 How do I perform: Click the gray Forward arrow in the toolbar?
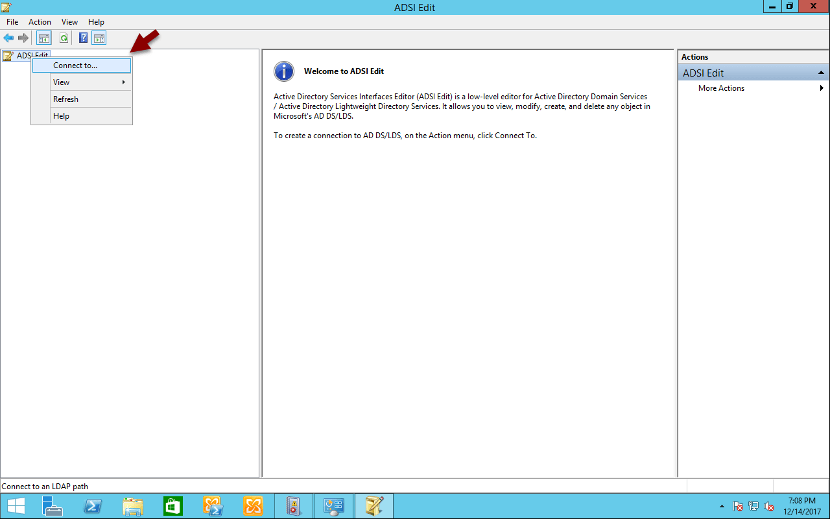pyautogui.click(x=23, y=38)
